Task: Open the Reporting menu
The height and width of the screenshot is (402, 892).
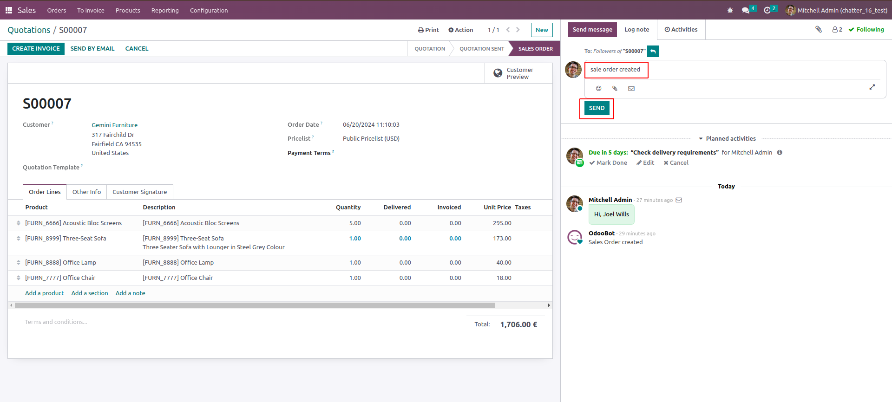Action: [x=165, y=10]
